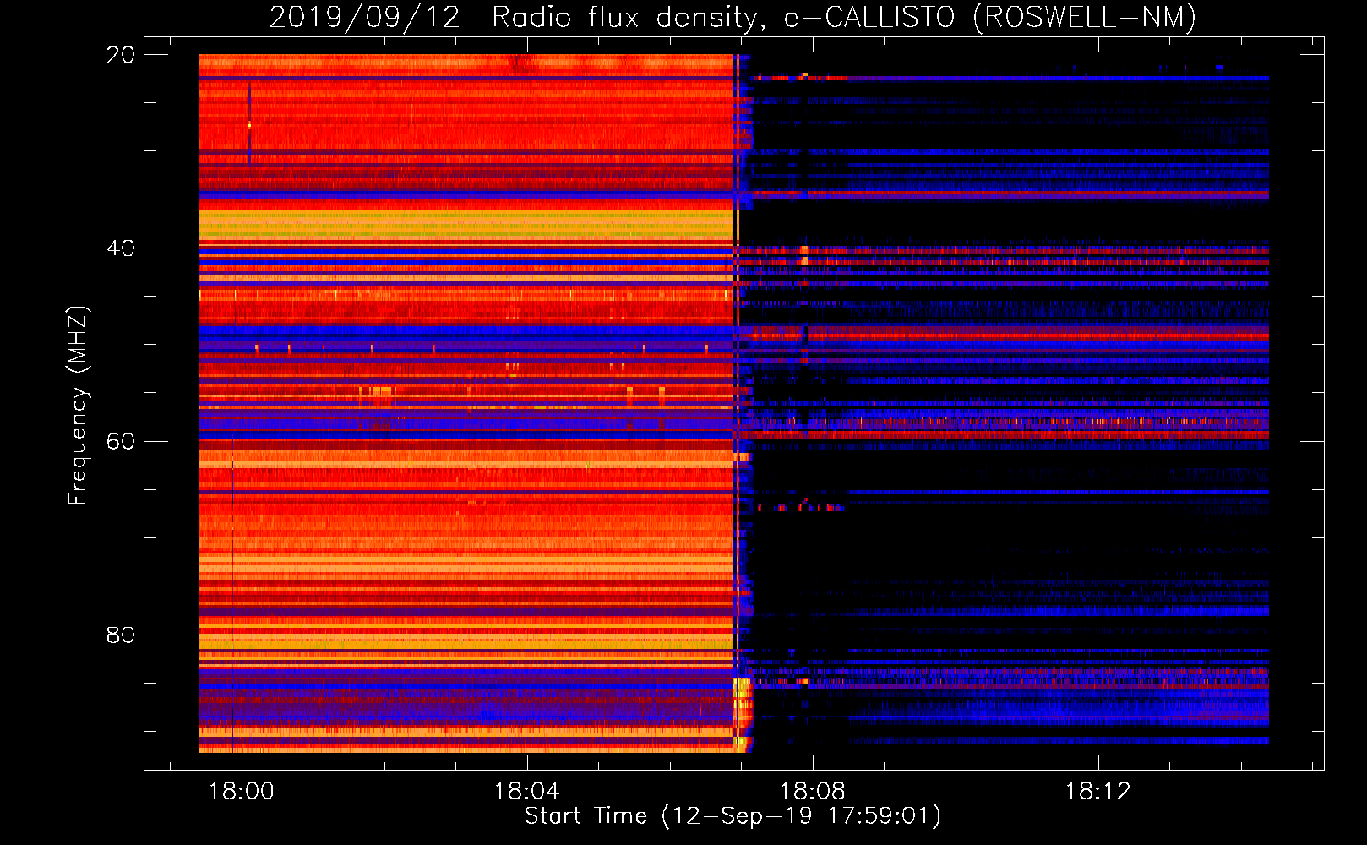Image resolution: width=1367 pixels, height=845 pixels.
Task: Click the bright yellow burst near 85 MHz
Action: coord(742,714)
